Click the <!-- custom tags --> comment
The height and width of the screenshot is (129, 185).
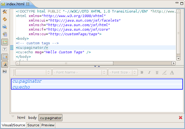[37, 43]
